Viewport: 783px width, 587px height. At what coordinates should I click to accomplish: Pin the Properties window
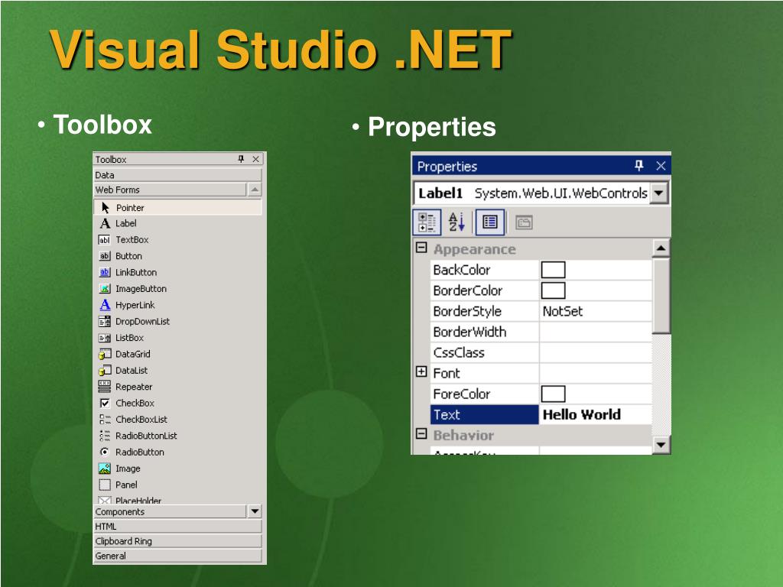[x=638, y=165]
